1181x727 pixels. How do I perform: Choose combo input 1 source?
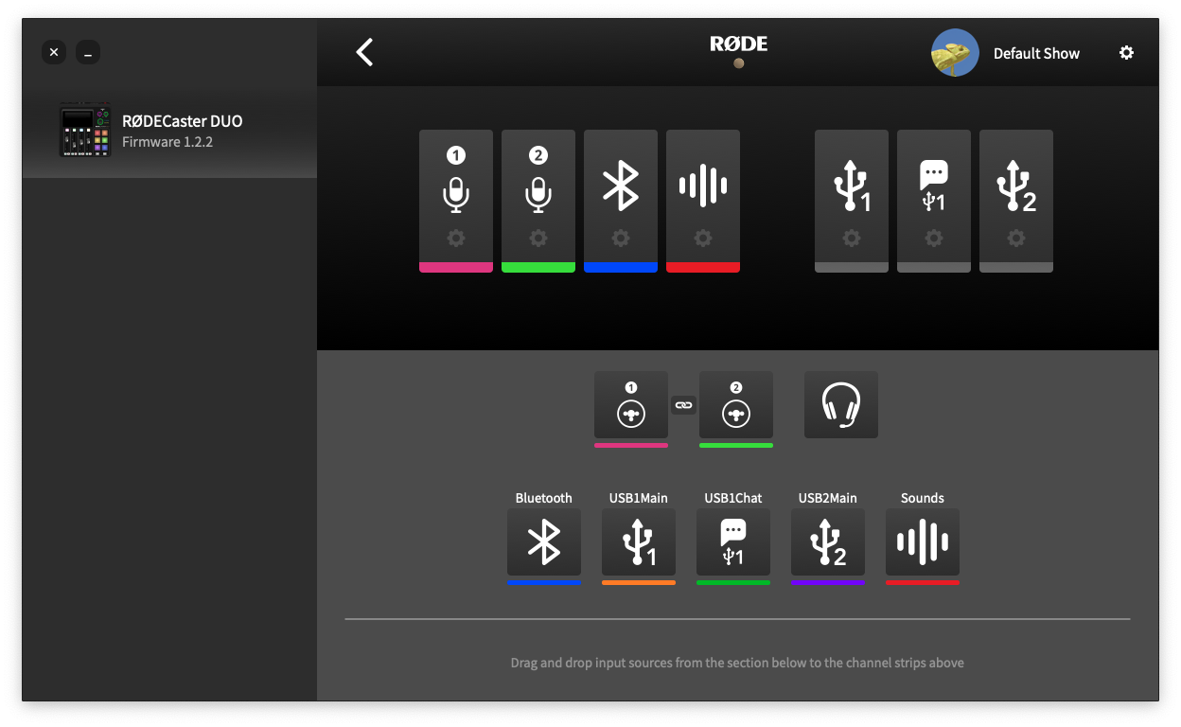[x=631, y=405]
